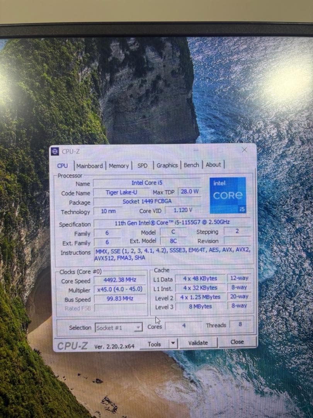Click the Validate button
The width and height of the screenshot is (313, 418).
198,343
